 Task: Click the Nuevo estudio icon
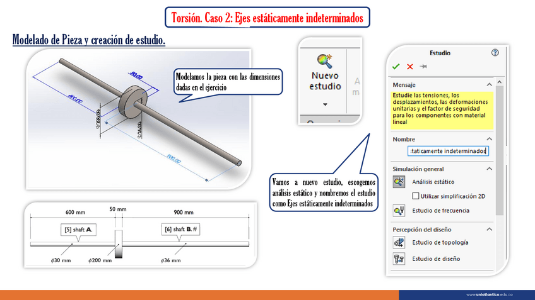[325, 61]
